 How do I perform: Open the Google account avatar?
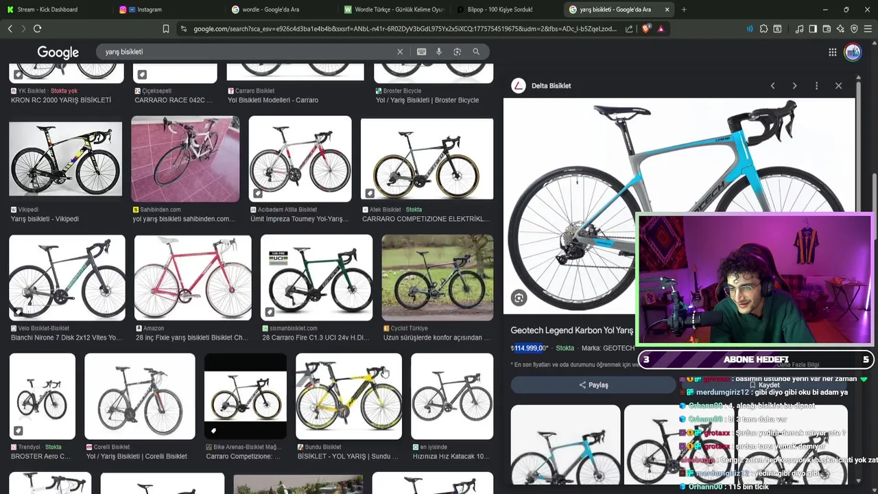point(853,52)
